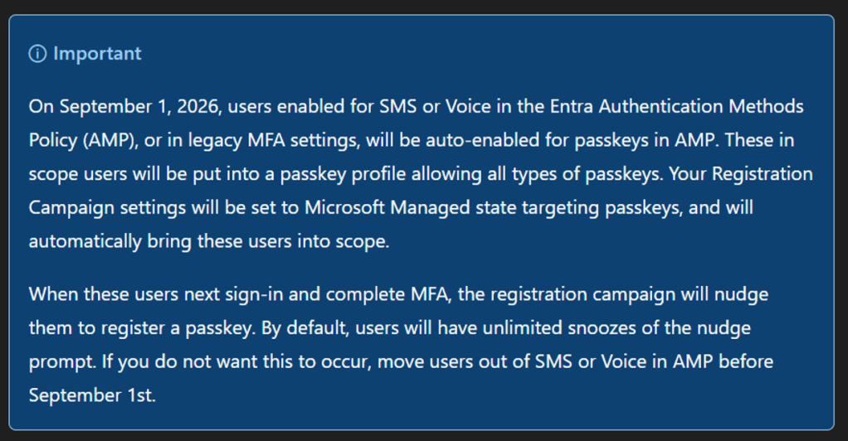The height and width of the screenshot is (441, 848).
Task: Click the words "Entra Authentication Methods"
Action: click(676, 106)
